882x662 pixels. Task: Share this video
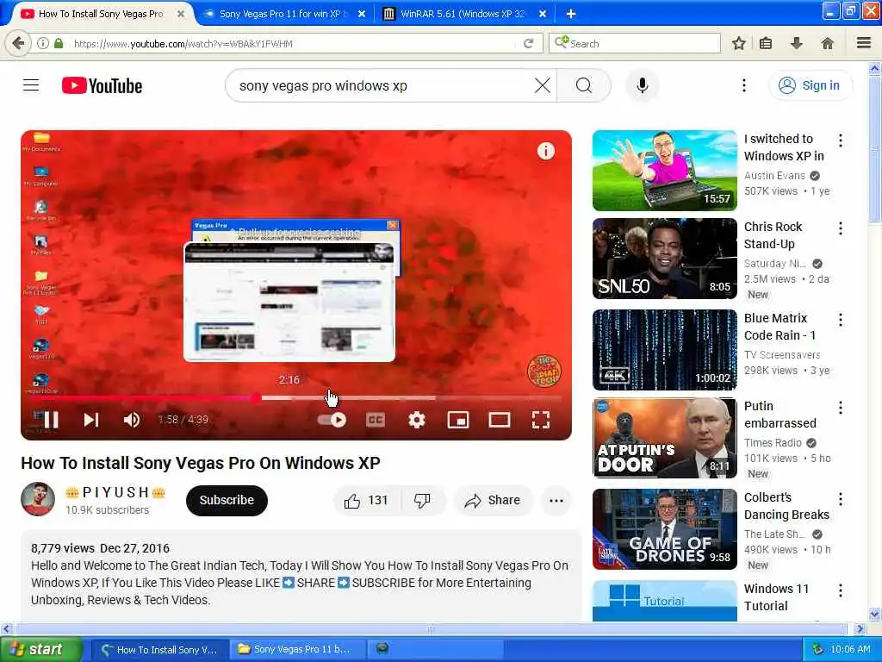pos(492,501)
